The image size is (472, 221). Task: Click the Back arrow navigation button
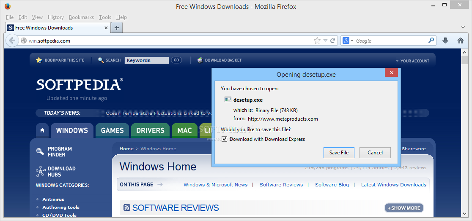[x=12, y=41]
